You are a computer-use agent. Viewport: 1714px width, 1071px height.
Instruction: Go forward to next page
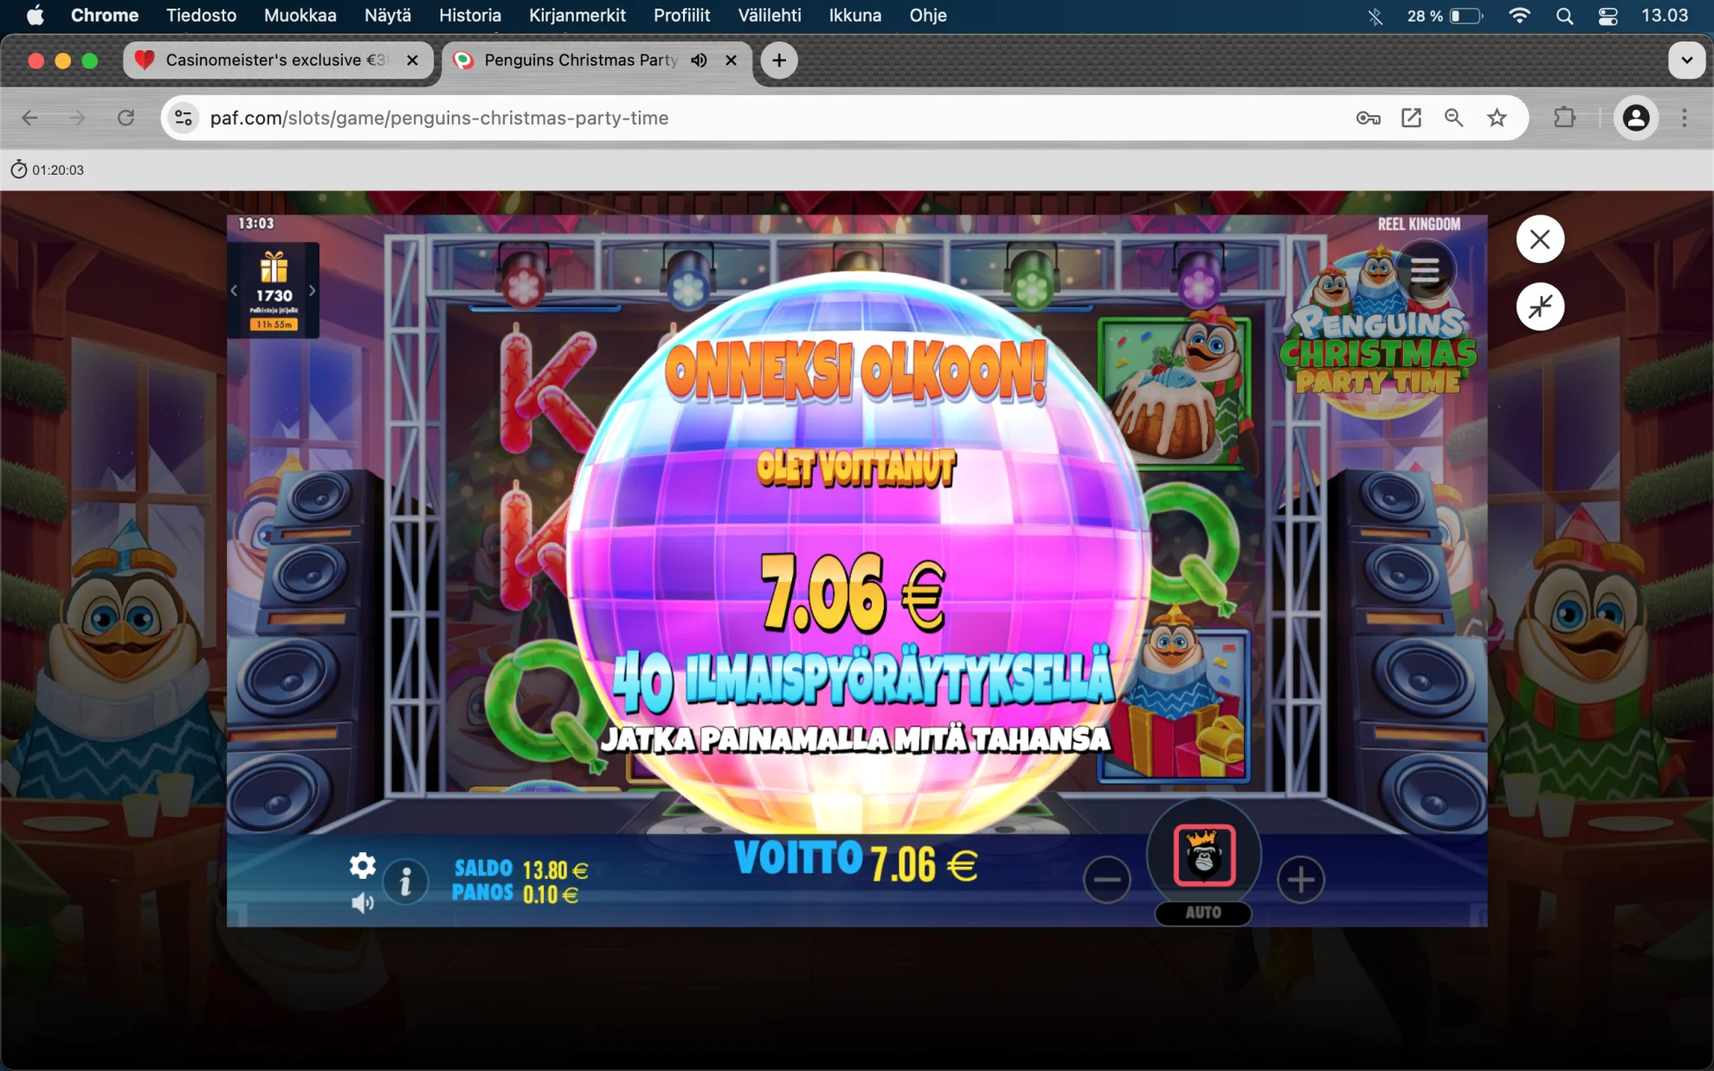[x=78, y=118]
